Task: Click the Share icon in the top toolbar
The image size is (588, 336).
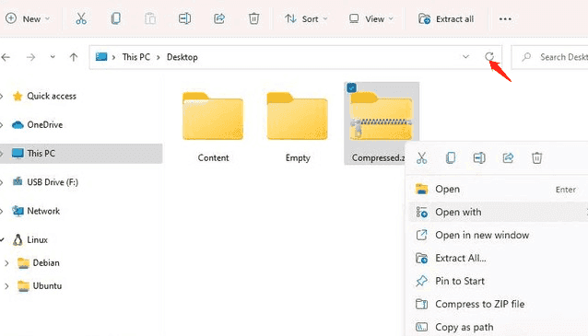Action: click(219, 18)
